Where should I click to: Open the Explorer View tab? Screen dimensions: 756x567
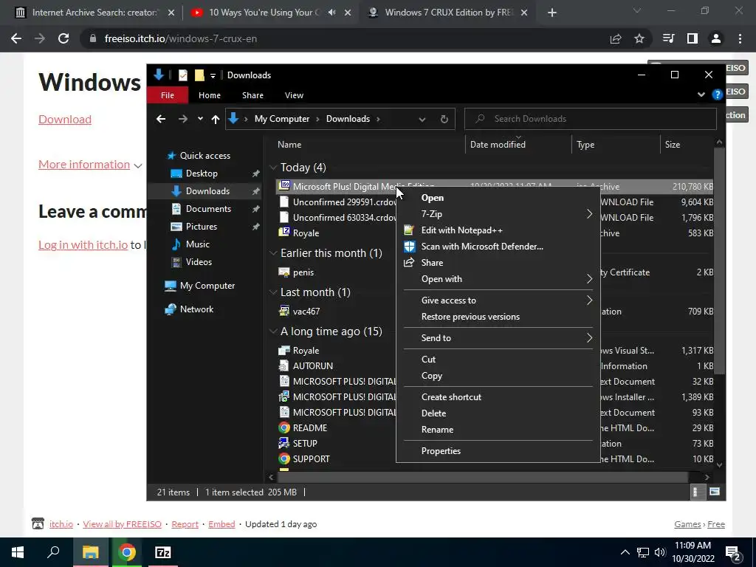(294, 95)
